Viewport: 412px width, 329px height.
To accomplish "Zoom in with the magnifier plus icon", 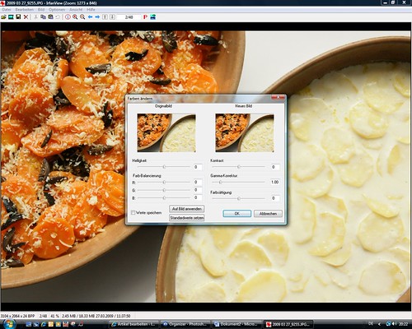I will (75, 17).
